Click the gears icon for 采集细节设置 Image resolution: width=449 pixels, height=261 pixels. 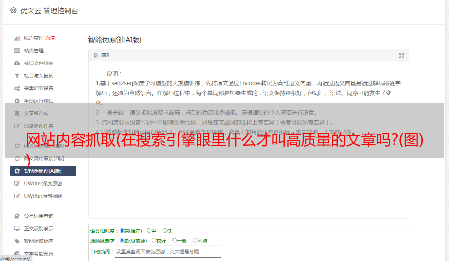(x=17, y=88)
